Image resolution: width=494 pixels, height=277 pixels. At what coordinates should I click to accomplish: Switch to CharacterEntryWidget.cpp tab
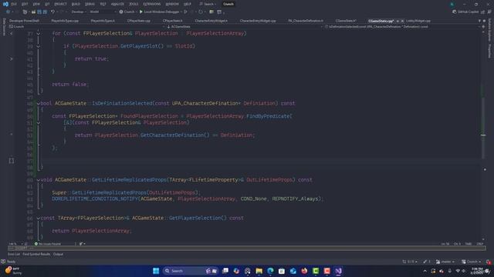click(258, 21)
